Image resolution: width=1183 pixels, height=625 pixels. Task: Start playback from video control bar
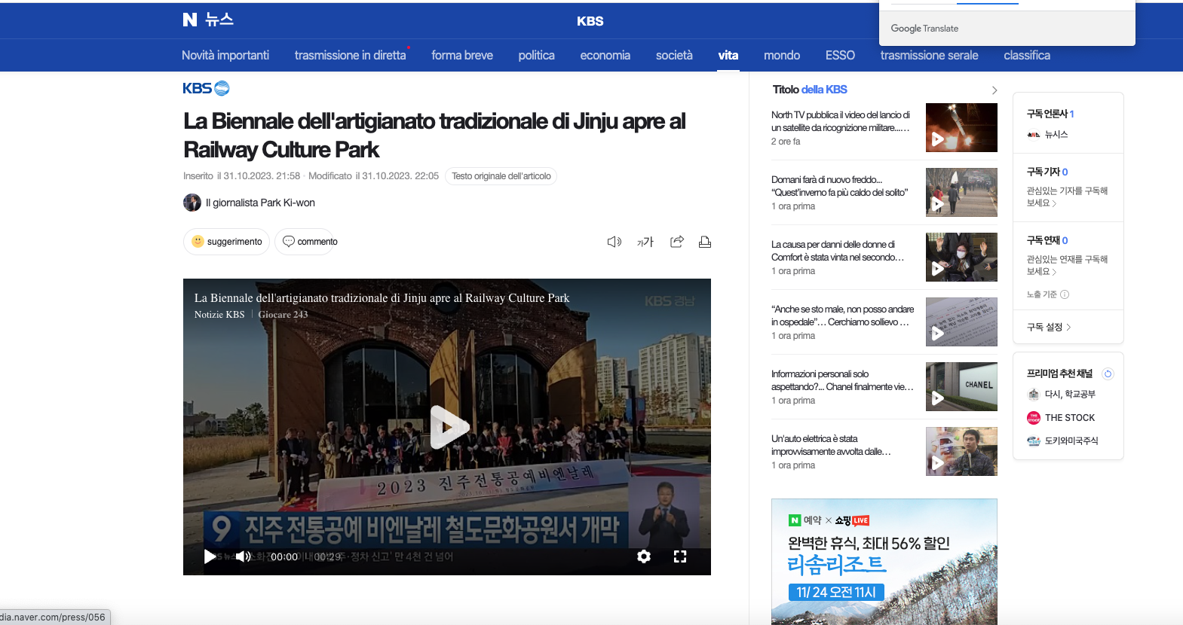210,556
